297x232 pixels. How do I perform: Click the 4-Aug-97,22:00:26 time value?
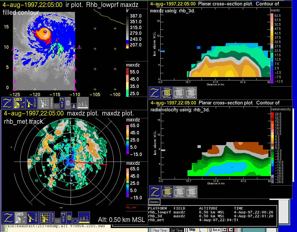click(254, 212)
